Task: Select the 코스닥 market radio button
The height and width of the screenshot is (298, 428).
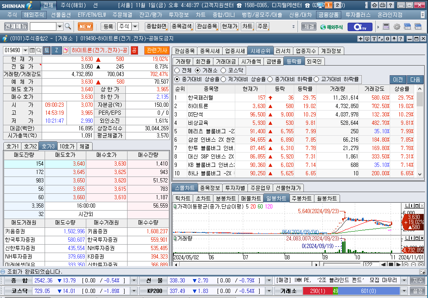Action: (223, 70)
